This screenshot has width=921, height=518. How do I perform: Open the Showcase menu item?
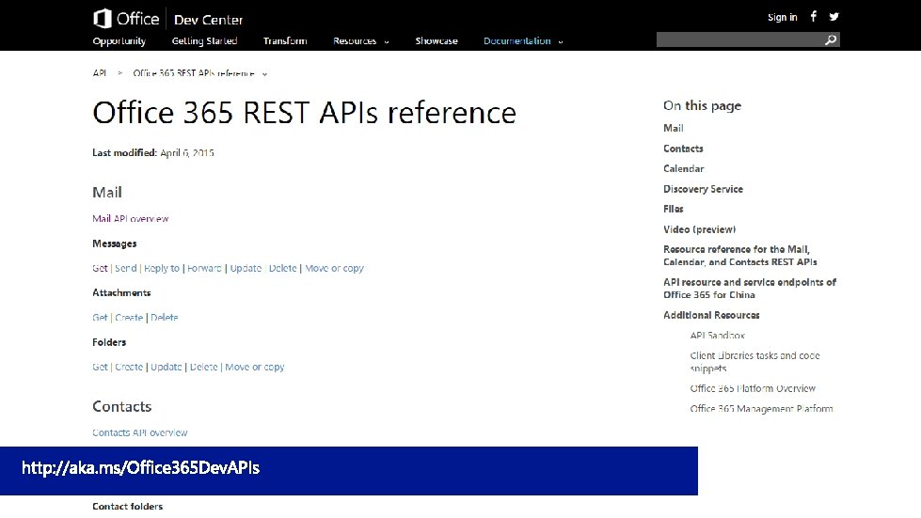pyautogui.click(x=437, y=41)
